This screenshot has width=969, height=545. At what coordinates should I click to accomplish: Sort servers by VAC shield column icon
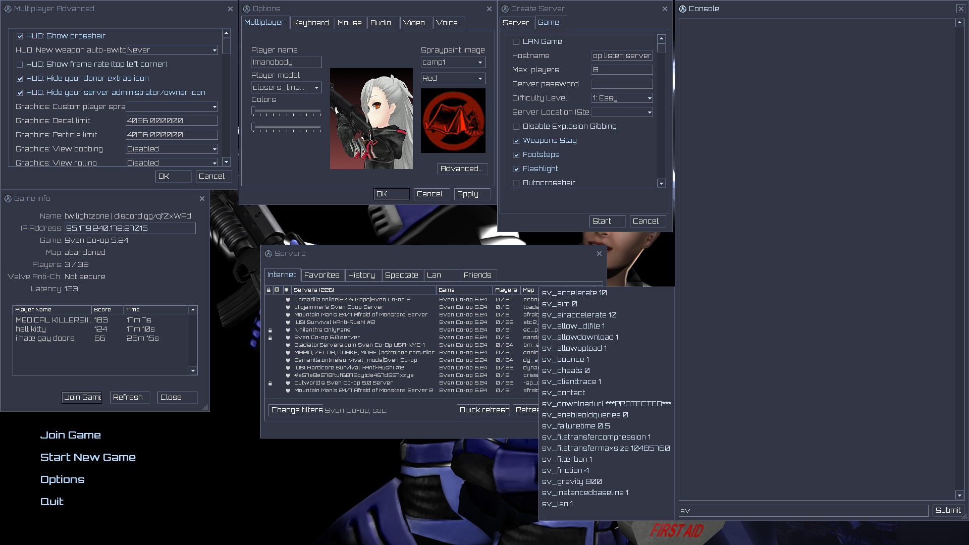(x=286, y=290)
